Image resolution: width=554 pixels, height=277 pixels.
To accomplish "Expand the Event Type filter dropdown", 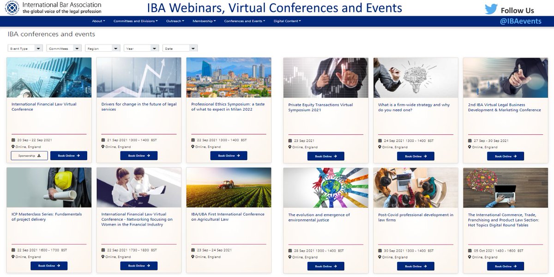I will coord(25,48).
